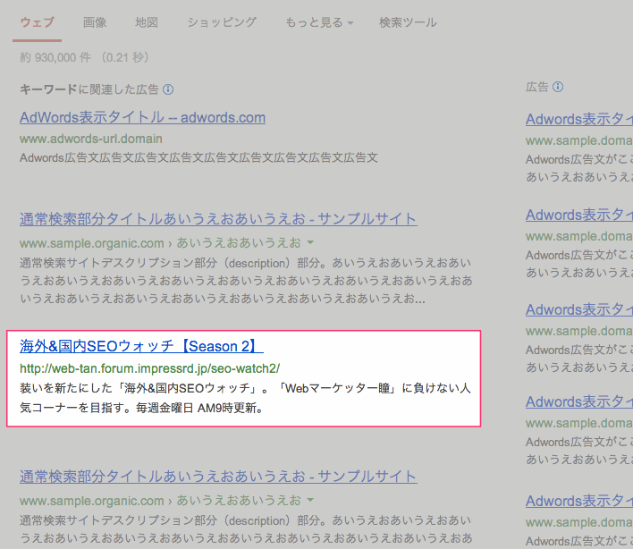Go to the ショッピング tab
The width and height of the screenshot is (633, 549).
pyautogui.click(x=222, y=22)
